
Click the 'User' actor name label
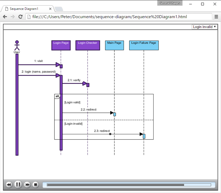[17, 52]
